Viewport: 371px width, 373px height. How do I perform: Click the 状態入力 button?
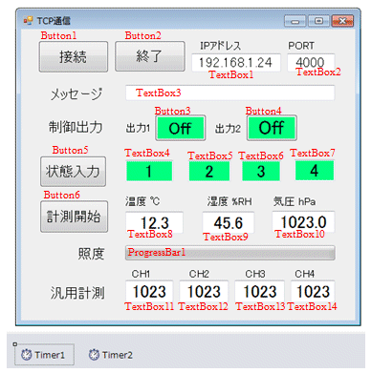[73, 172]
